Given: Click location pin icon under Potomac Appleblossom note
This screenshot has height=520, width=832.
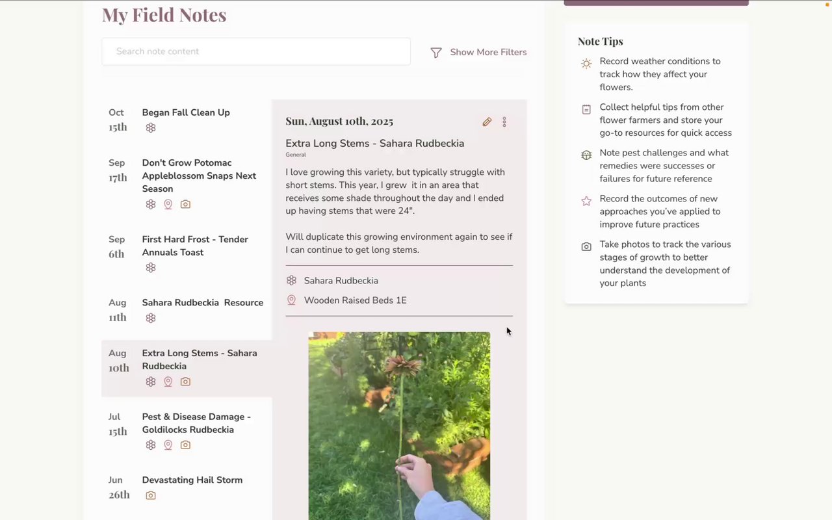Looking at the screenshot, I should pos(168,204).
